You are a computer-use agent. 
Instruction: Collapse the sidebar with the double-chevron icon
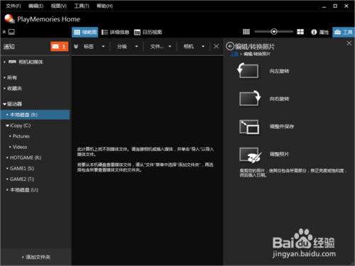pyautogui.click(x=4, y=32)
